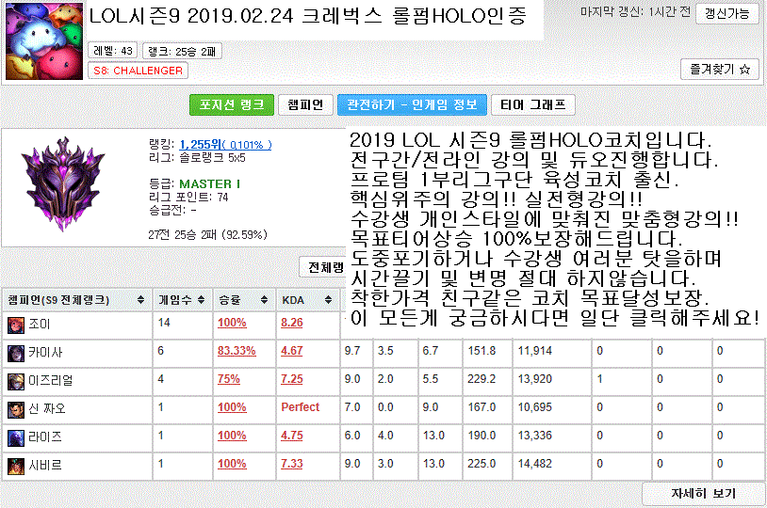
Task: Click the 갱신가능 refresh button
Action: (x=726, y=14)
